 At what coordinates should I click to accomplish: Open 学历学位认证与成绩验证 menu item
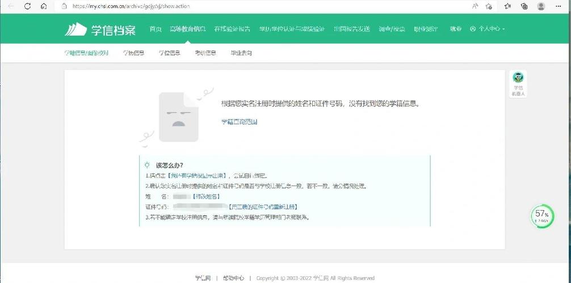292,29
